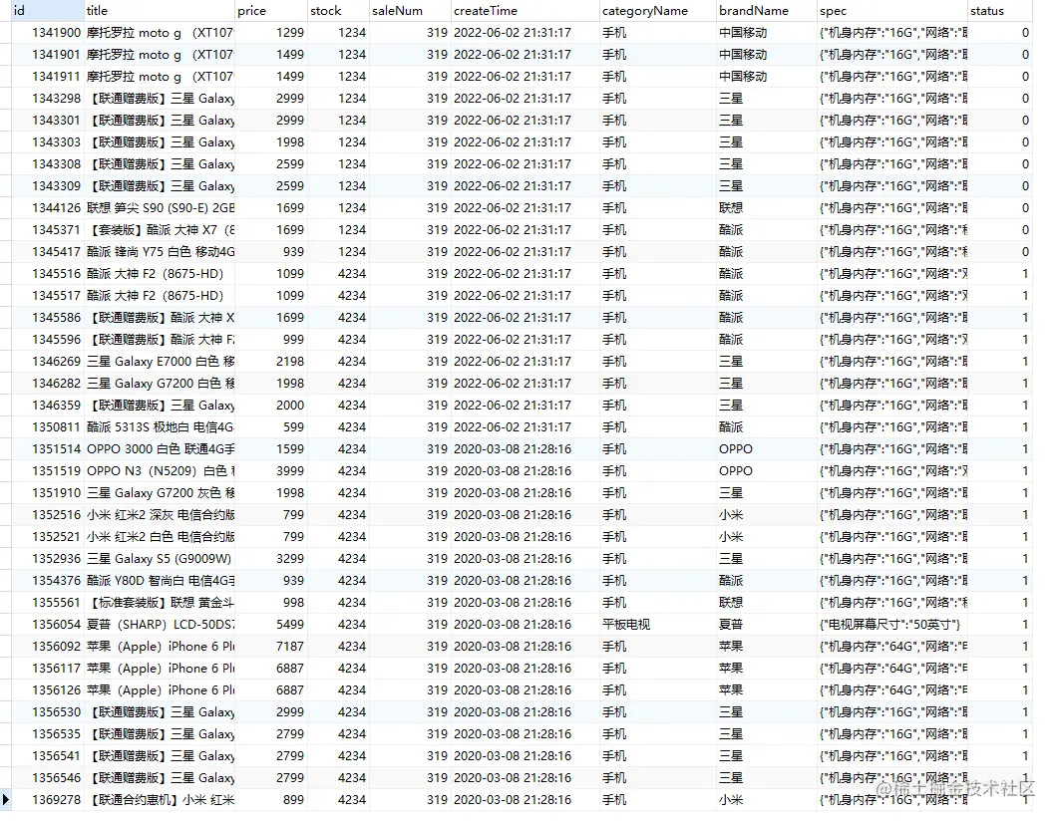This screenshot has width=1059, height=822.
Task: Select title 'OPPO 3000 白色 联通4G手'
Action: (161, 449)
